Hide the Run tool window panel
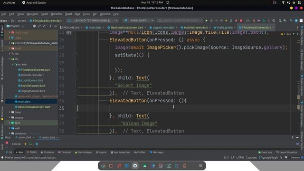 (297, 137)
